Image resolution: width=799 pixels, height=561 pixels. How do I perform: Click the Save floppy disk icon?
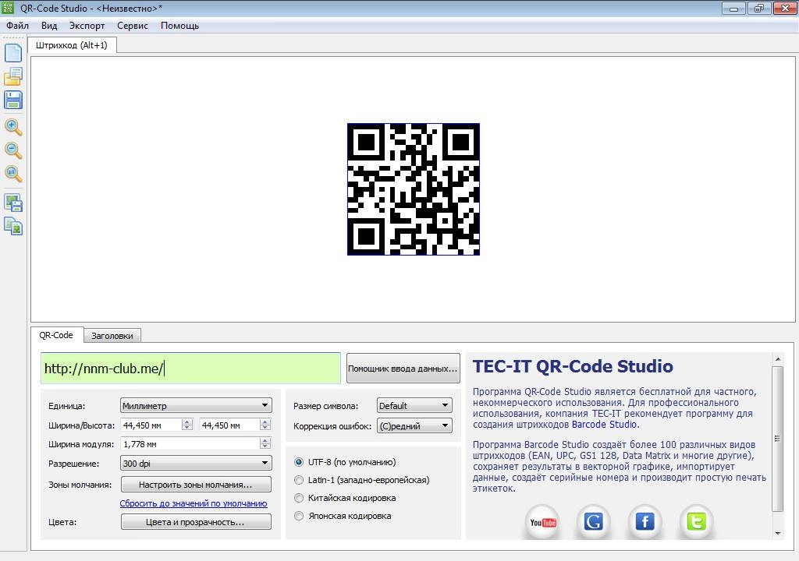coord(13,100)
